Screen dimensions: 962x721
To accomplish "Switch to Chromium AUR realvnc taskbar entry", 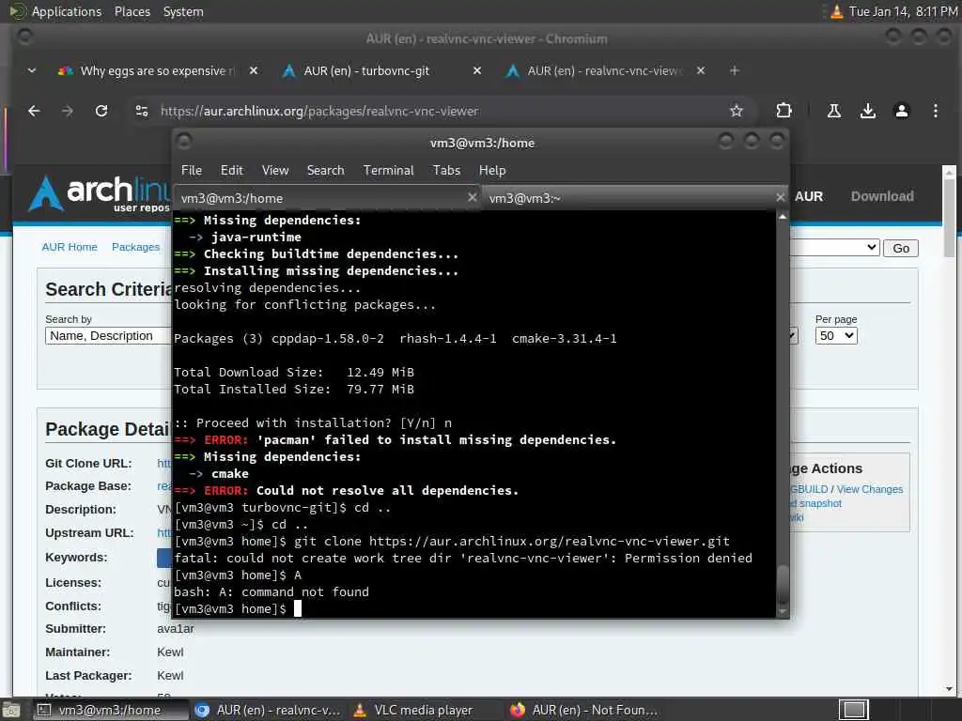I will pyautogui.click(x=268, y=710).
